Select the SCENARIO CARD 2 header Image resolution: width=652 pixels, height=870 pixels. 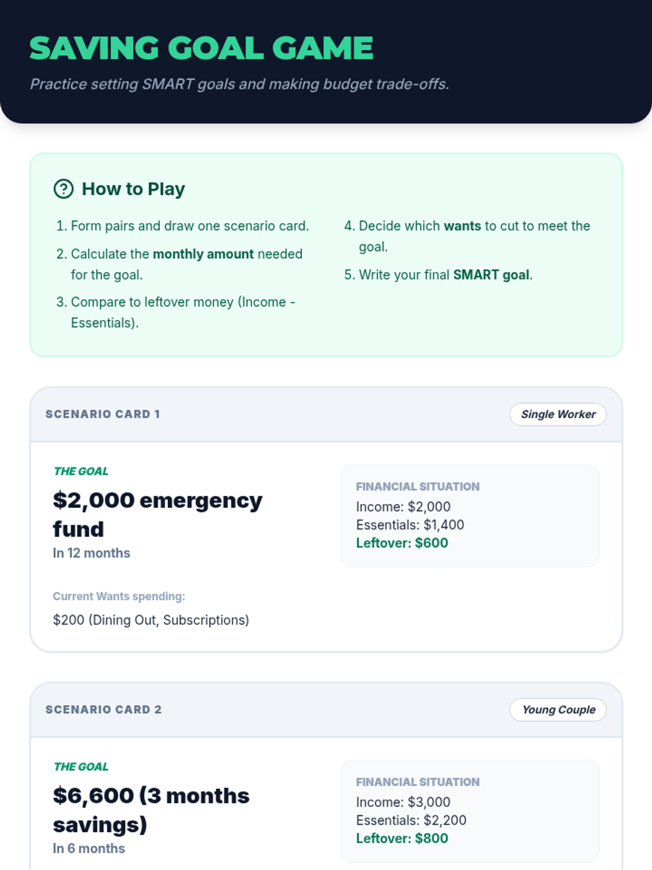103,710
